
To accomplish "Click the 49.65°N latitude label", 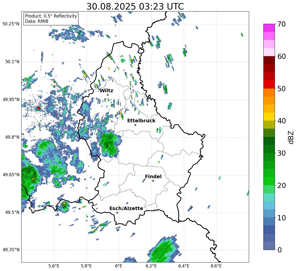I will point(11,174).
